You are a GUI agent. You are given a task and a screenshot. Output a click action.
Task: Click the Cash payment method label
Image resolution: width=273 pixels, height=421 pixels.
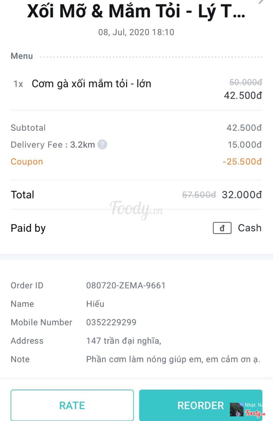[x=249, y=228]
